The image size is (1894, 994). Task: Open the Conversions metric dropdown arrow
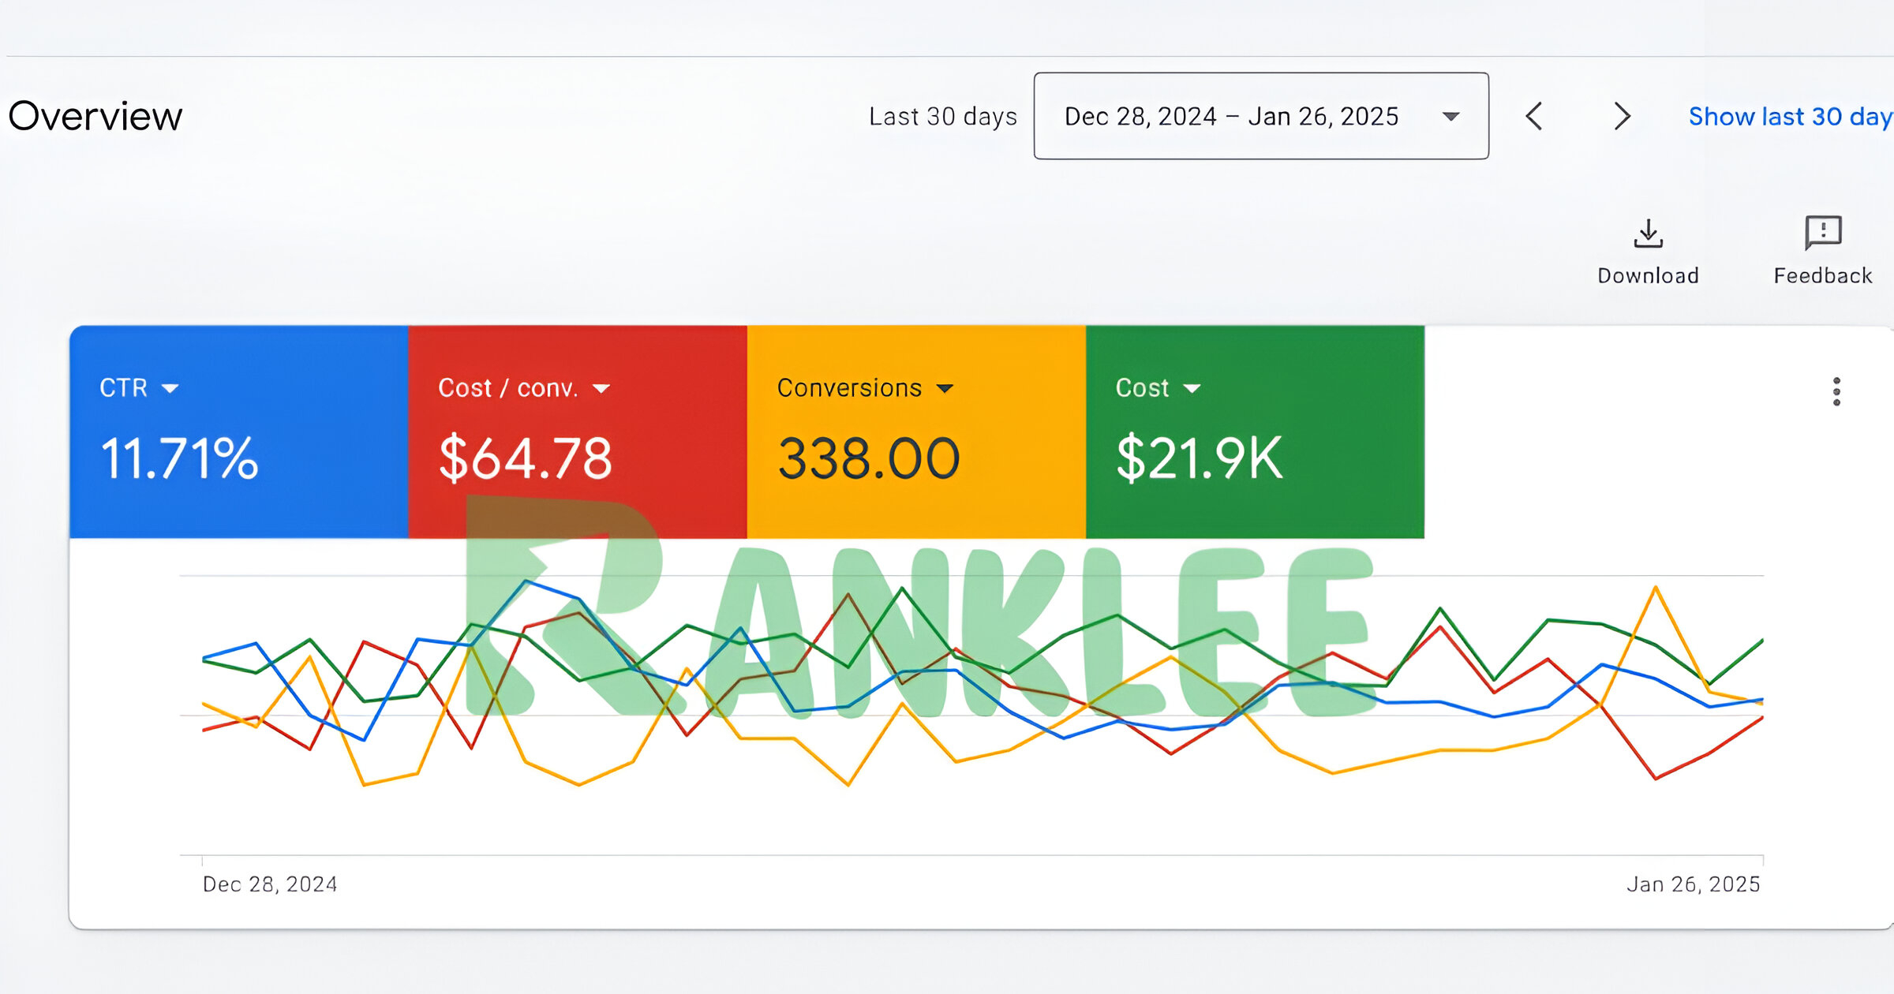(x=945, y=388)
